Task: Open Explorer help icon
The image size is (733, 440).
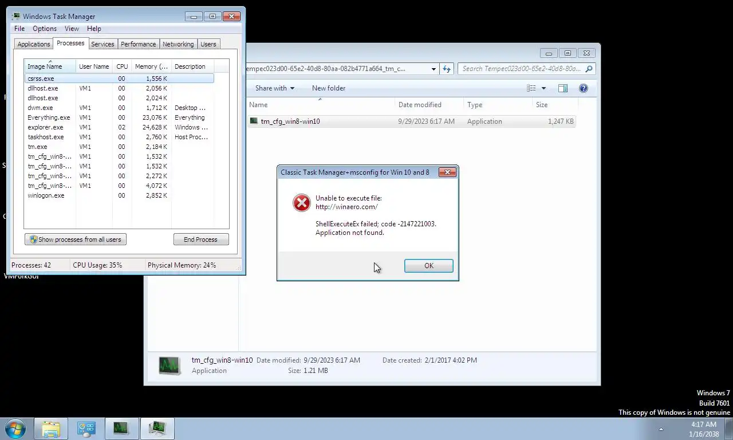Action: click(x=584, y=88)
